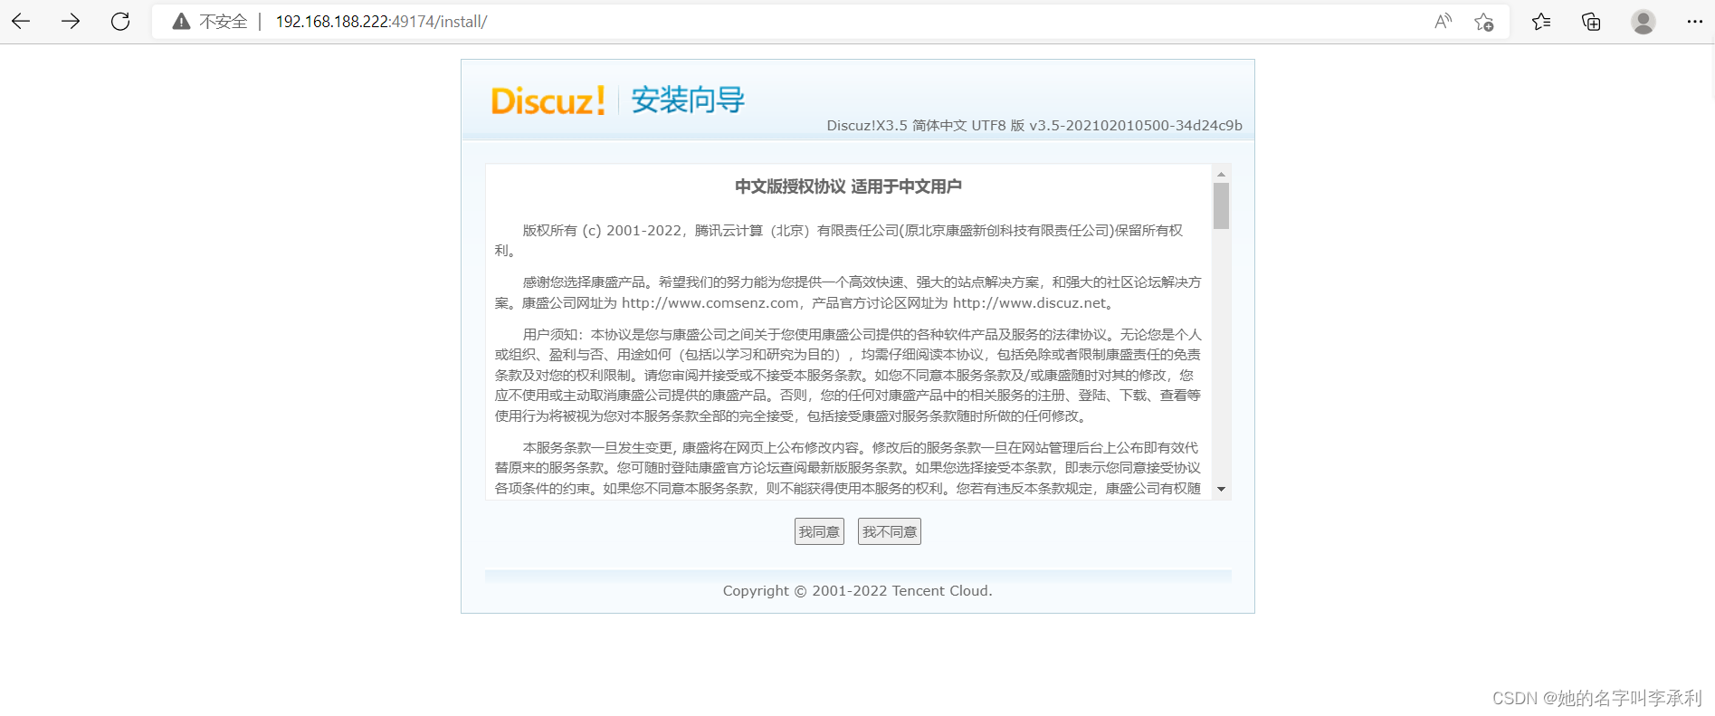The height and width of the screenshot is (716, 1715).
Task: Click the 本服务条款一旦发生变更 paragraph
Action: tap(848, 468)
